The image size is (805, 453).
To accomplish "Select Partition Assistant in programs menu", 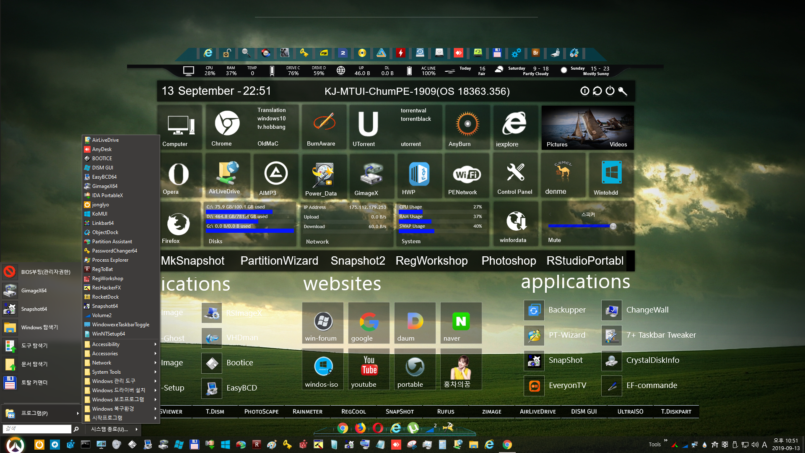I will click(121, 242).
